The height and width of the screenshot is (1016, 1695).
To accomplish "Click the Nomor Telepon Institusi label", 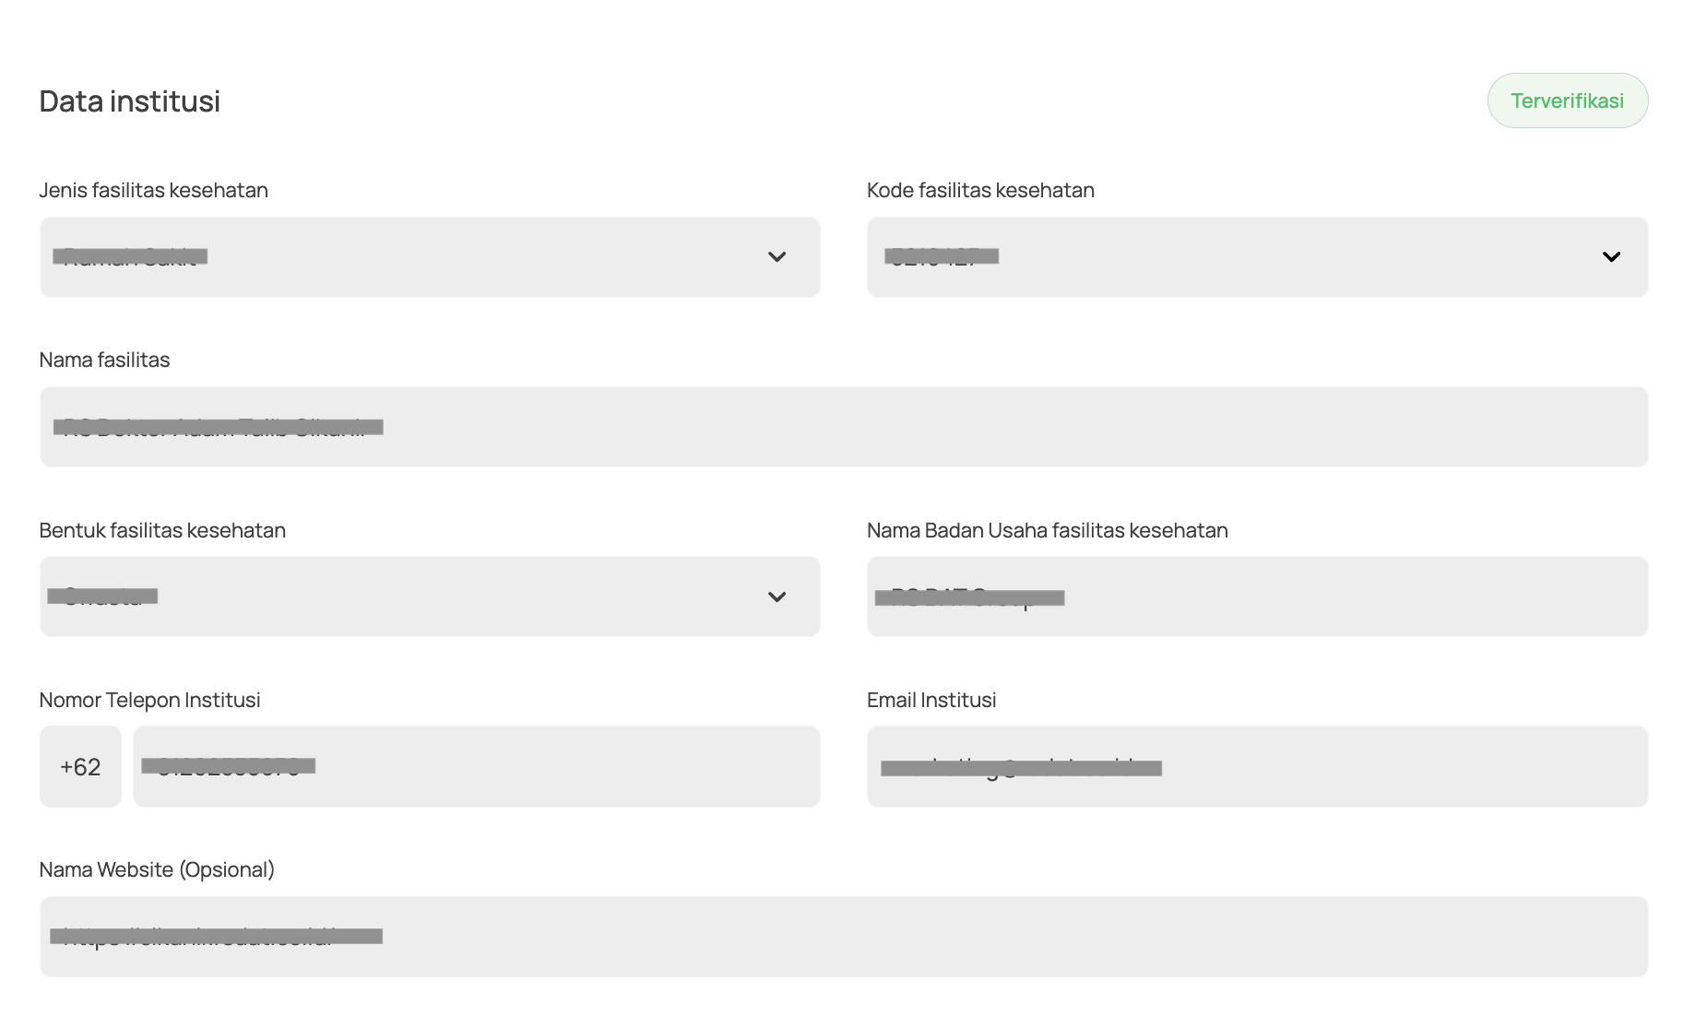I will point(149,700).
